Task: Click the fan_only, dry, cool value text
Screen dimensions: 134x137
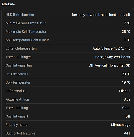Action: [x=101, y=15]
